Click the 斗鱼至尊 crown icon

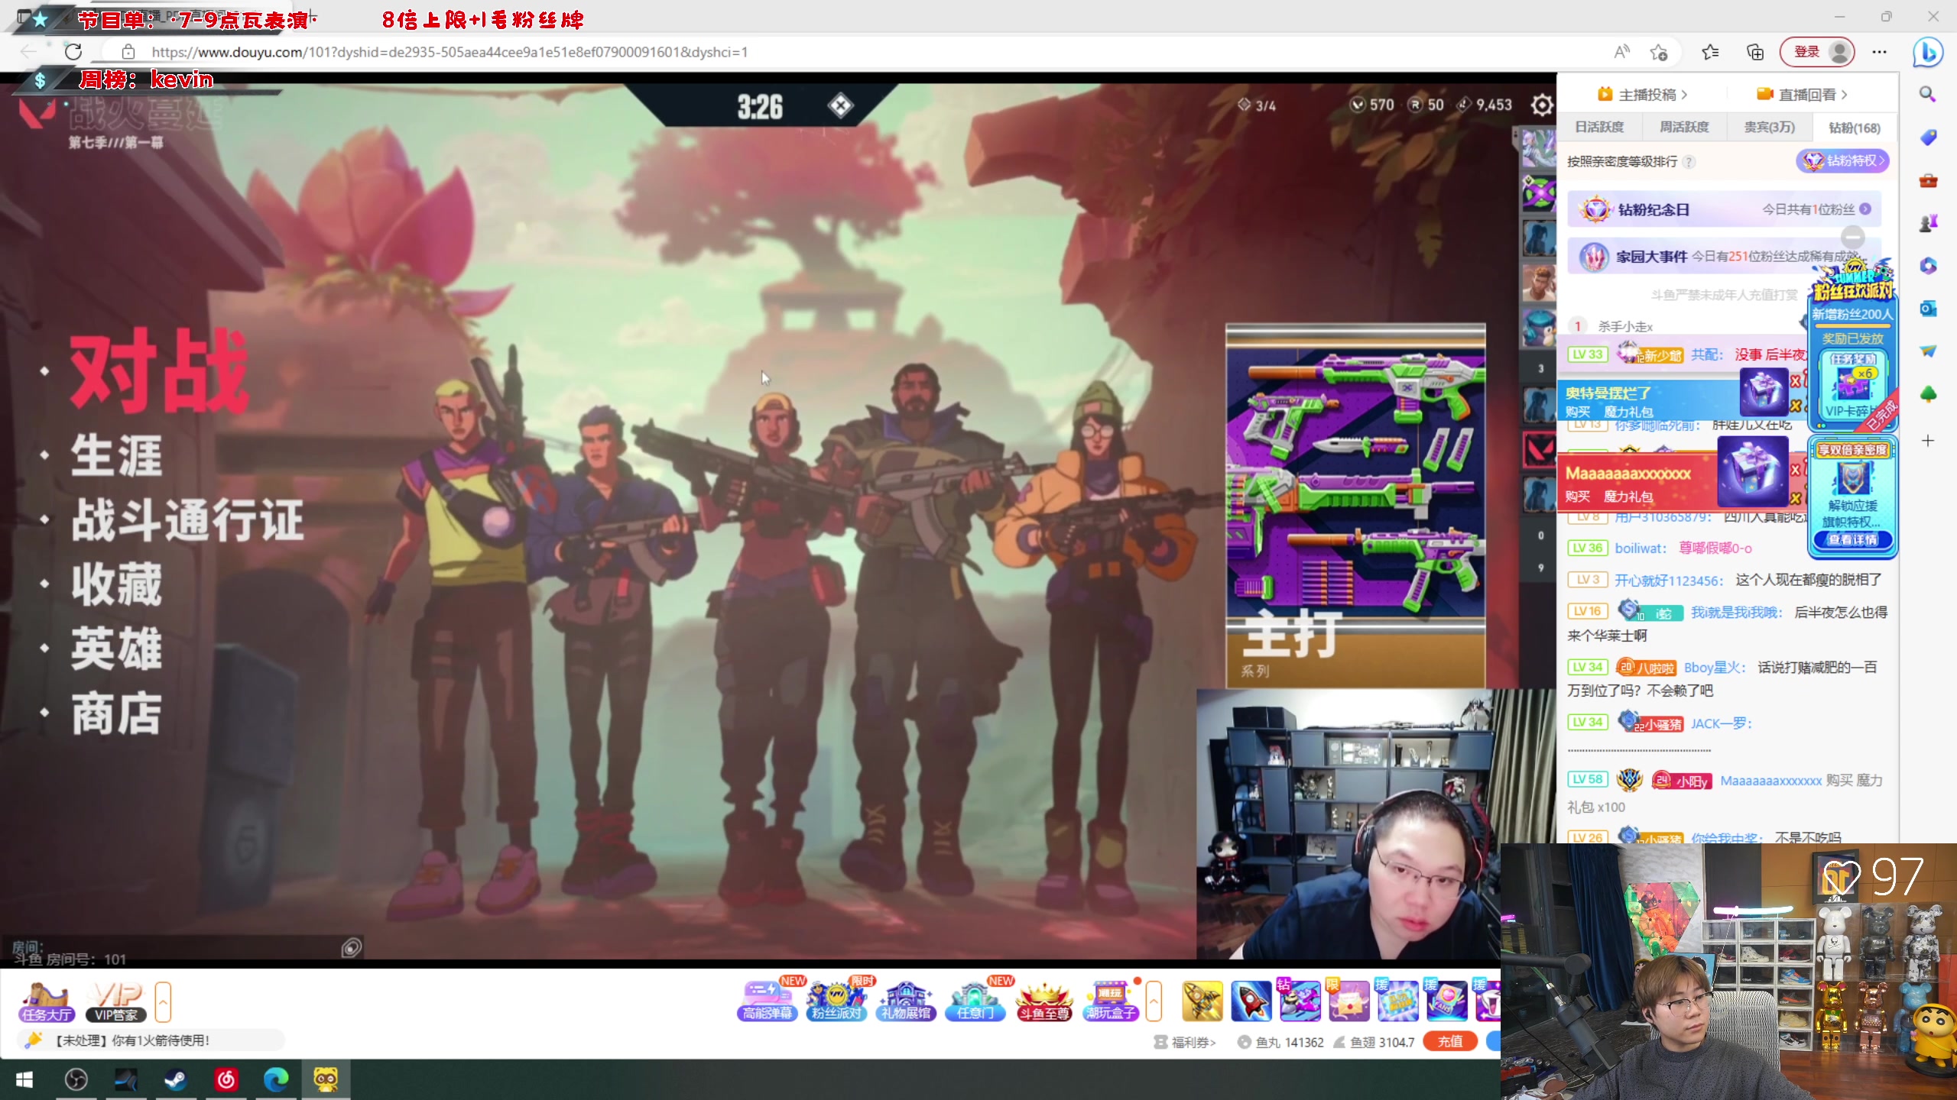(x=1043, y=1001)
